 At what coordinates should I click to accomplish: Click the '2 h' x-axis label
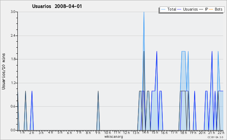coord(31,132)
